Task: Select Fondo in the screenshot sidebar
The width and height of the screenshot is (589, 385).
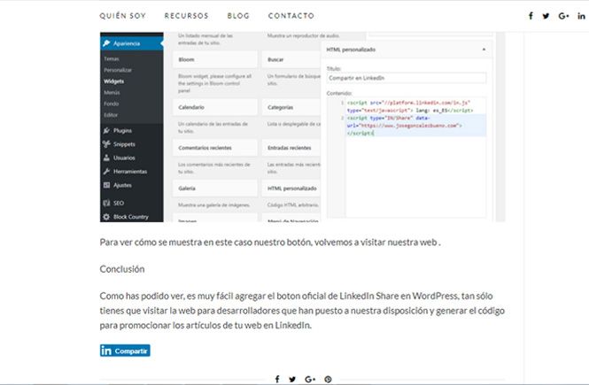Action: [112, 104]
